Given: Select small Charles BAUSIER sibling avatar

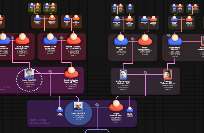Looking at the screenshot, I should pos(60,109).
